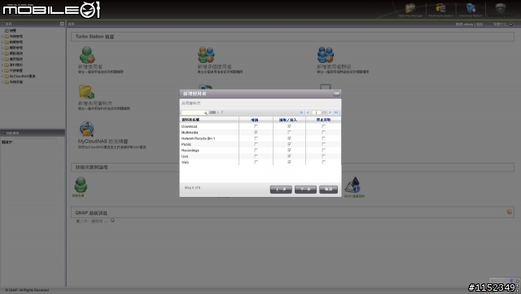Go to next page in dialog pager
The width and height of the screenshot is (521, 294).
coord(330,112)
